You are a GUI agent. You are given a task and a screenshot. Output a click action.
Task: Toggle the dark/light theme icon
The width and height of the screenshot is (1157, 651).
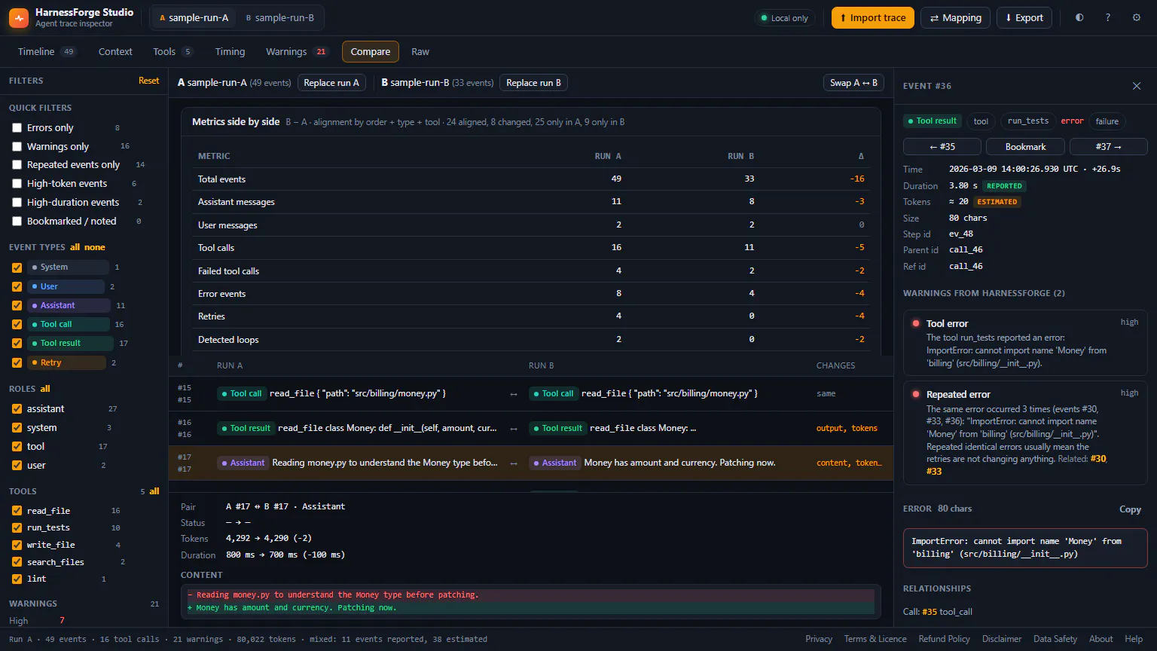(1079, 17)
